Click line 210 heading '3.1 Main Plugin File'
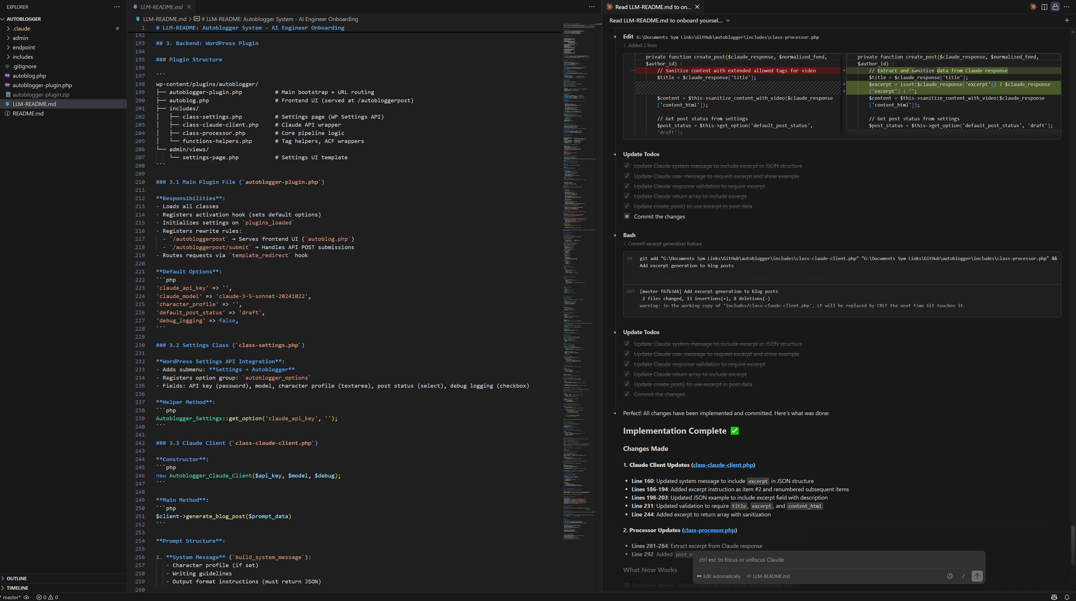 click(x=240, y=182)
